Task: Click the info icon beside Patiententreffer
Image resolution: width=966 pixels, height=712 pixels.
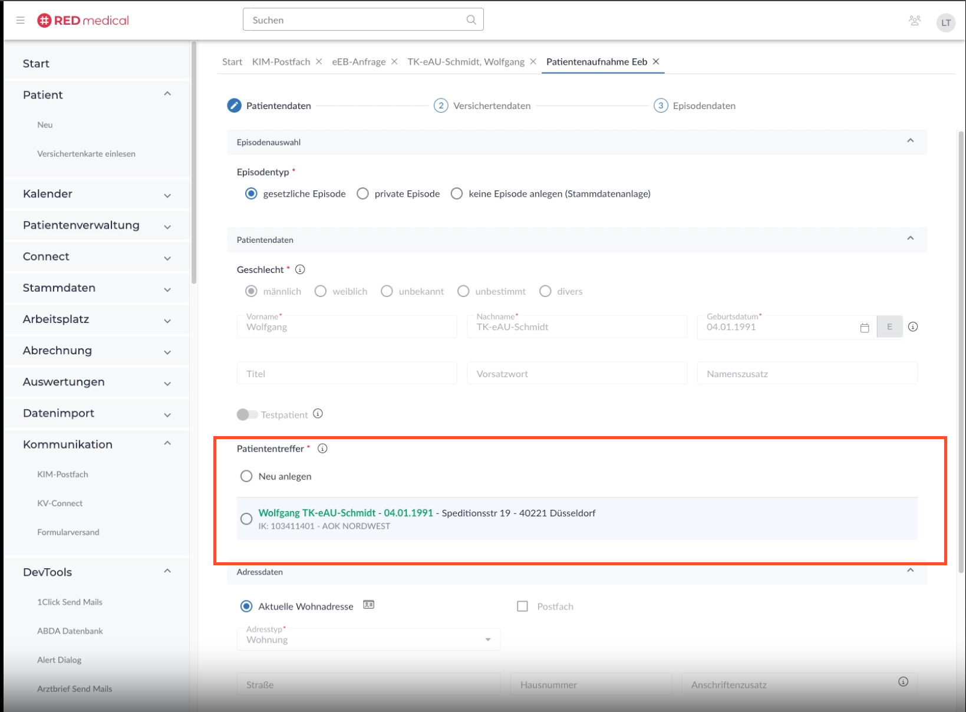Action: [x=322, y=449]
